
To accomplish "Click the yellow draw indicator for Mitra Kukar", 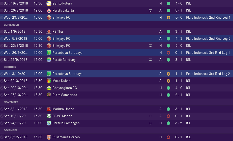I will click(x=168, y=81).
